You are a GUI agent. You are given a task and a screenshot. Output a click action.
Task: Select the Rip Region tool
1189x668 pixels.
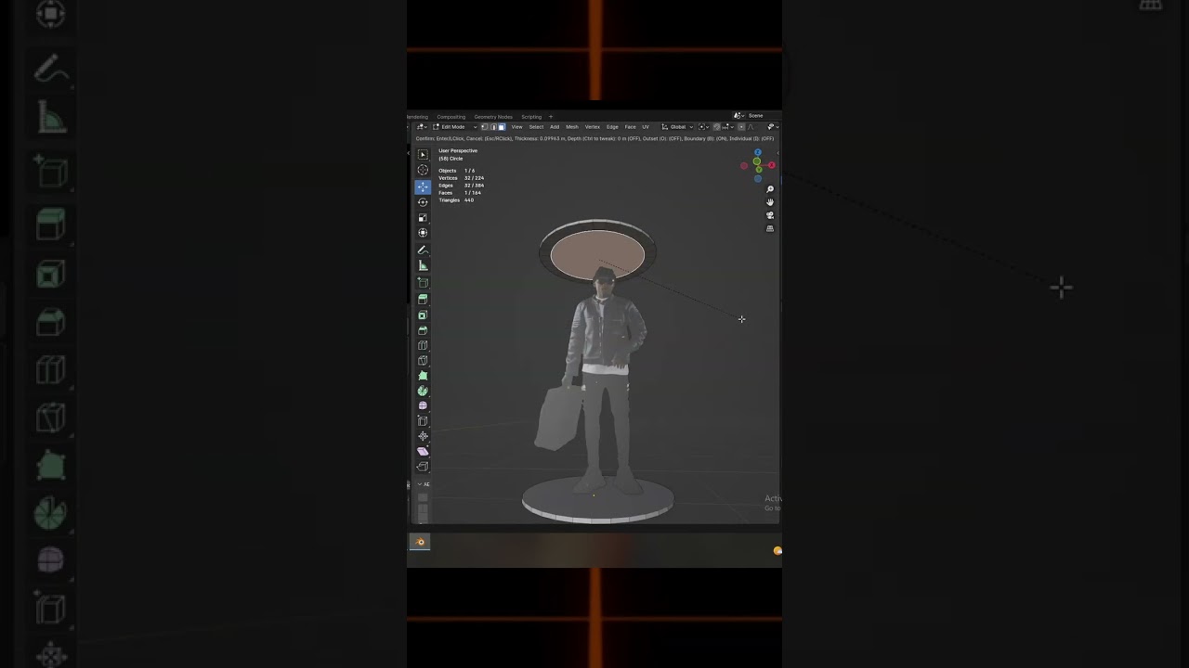point(423,466)
